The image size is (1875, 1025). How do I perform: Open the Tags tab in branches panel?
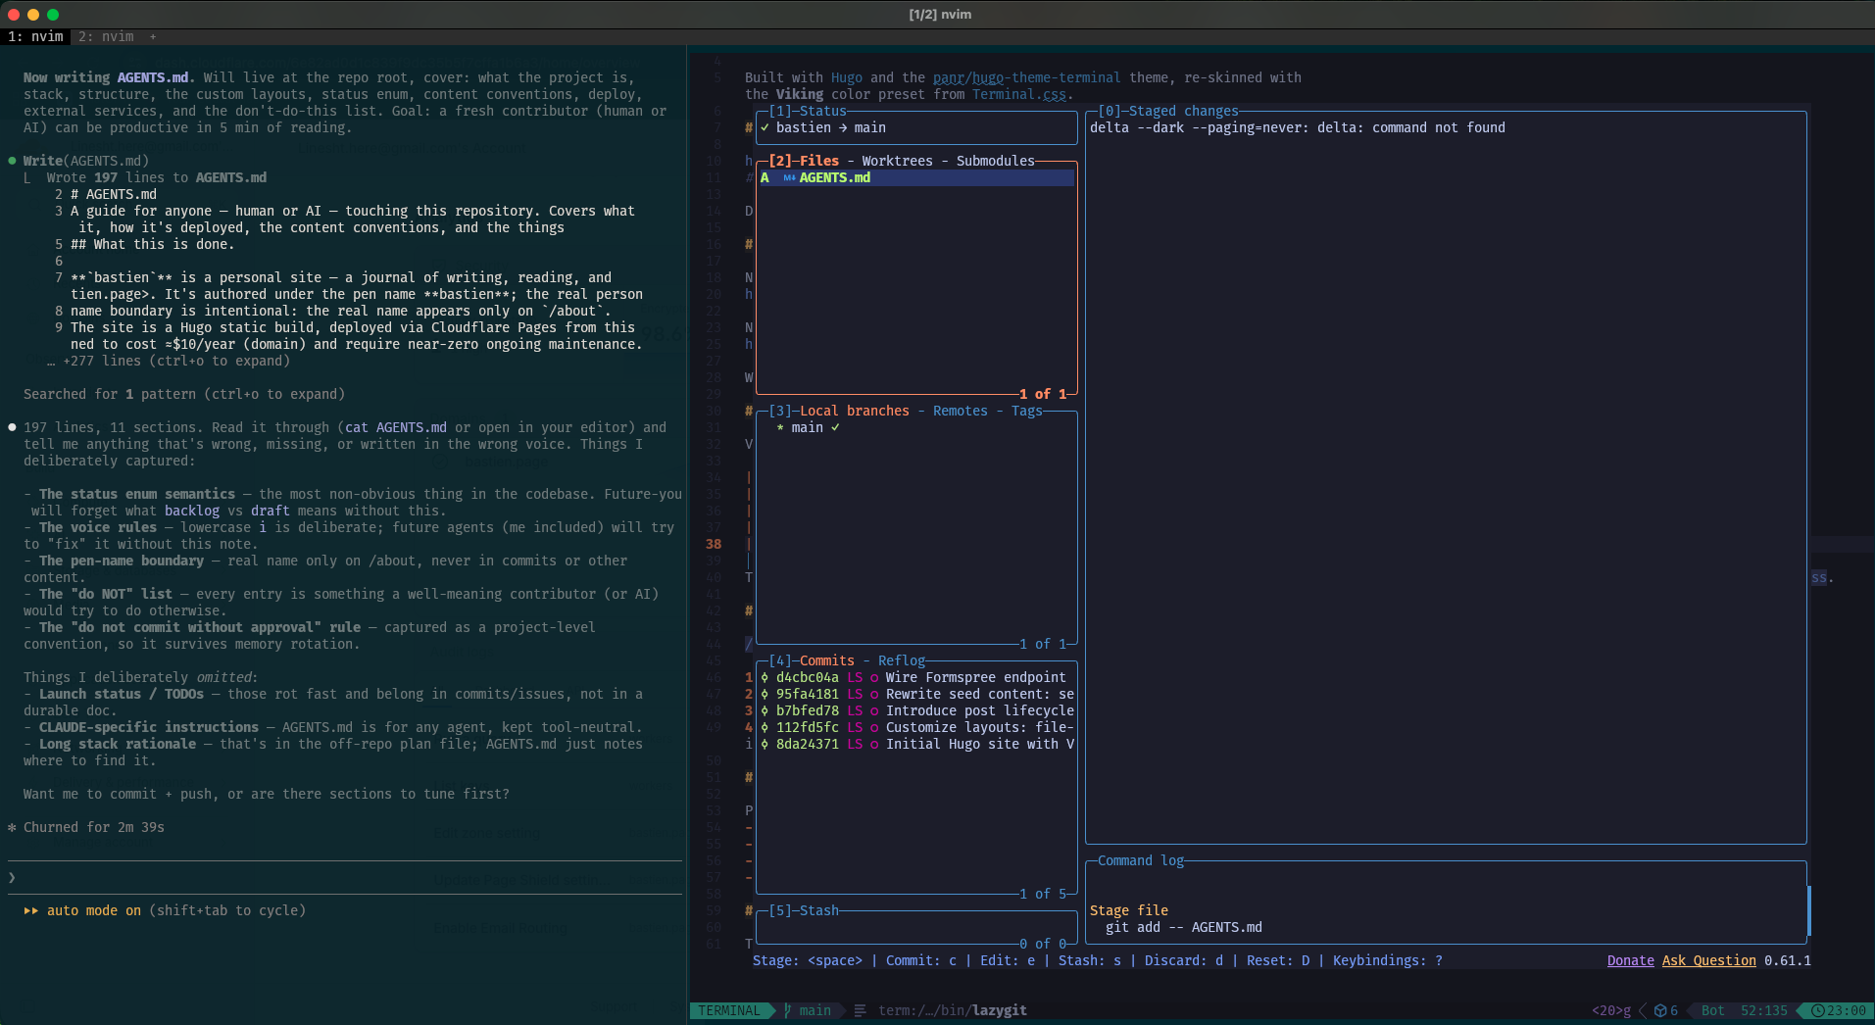coord(1026,411)
